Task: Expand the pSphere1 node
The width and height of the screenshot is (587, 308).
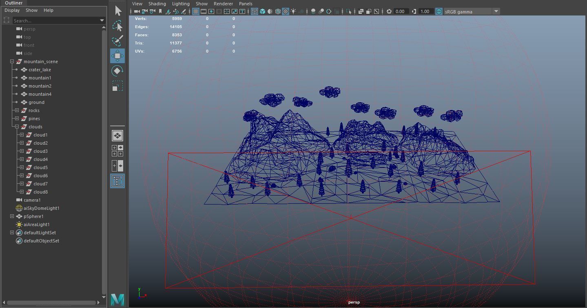Action: [12, 216]
